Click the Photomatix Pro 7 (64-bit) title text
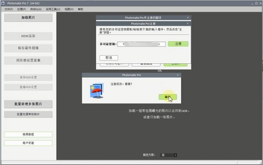This screenshot has width=263, height=165. point(23,4)
